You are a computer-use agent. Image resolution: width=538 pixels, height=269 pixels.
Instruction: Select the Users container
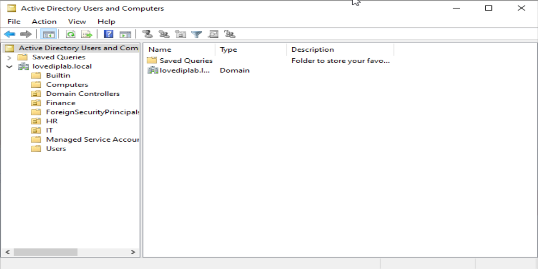pyautogui.click(x=56, y=148)
